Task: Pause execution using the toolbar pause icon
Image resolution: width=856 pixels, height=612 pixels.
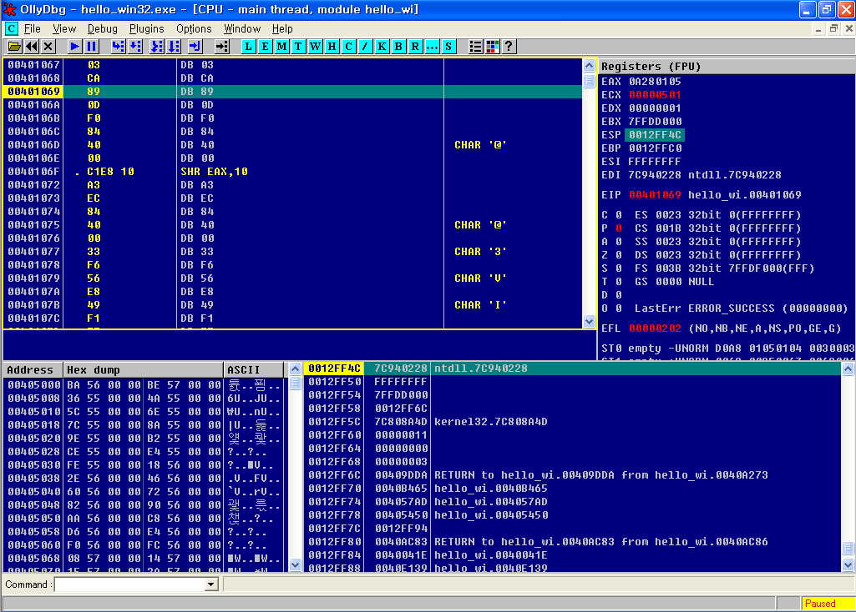Action: [92, 47]
